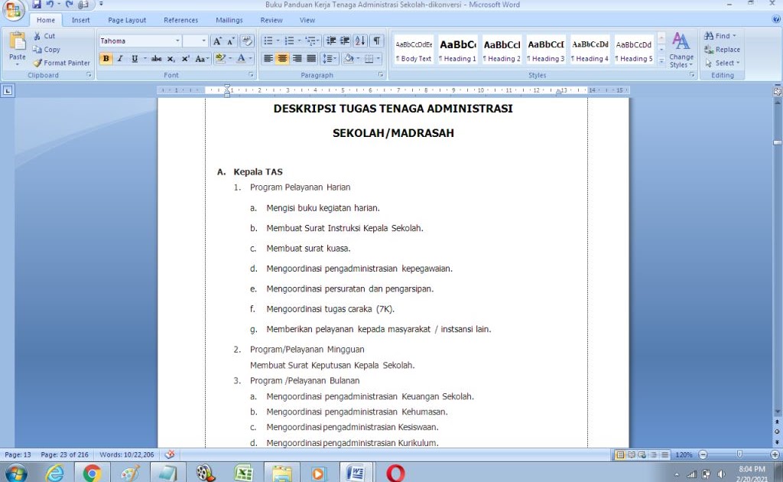The height and width of the screenshot is (482, 783).
Task: Open the Tahoma font name dropdown
Action: (177, 41)
